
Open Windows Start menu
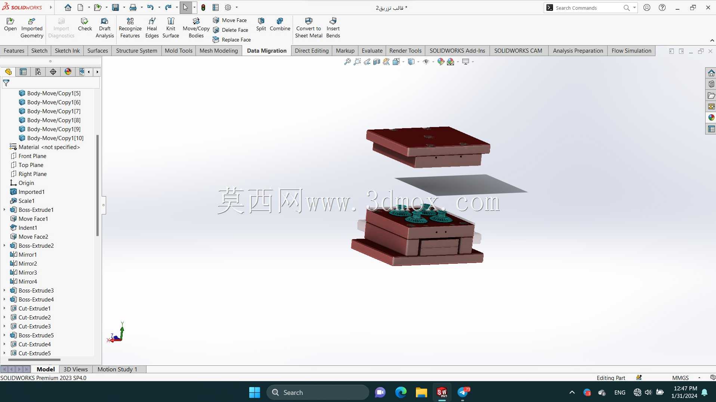(x=254, y=392)
